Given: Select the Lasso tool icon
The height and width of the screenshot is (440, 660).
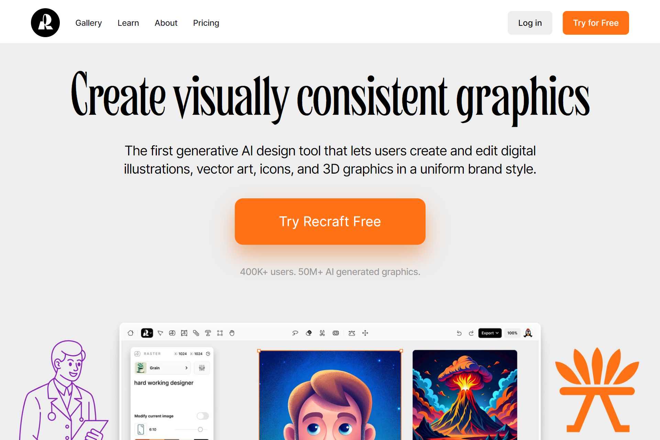Looking at the screenshot, I should (295, 333).
